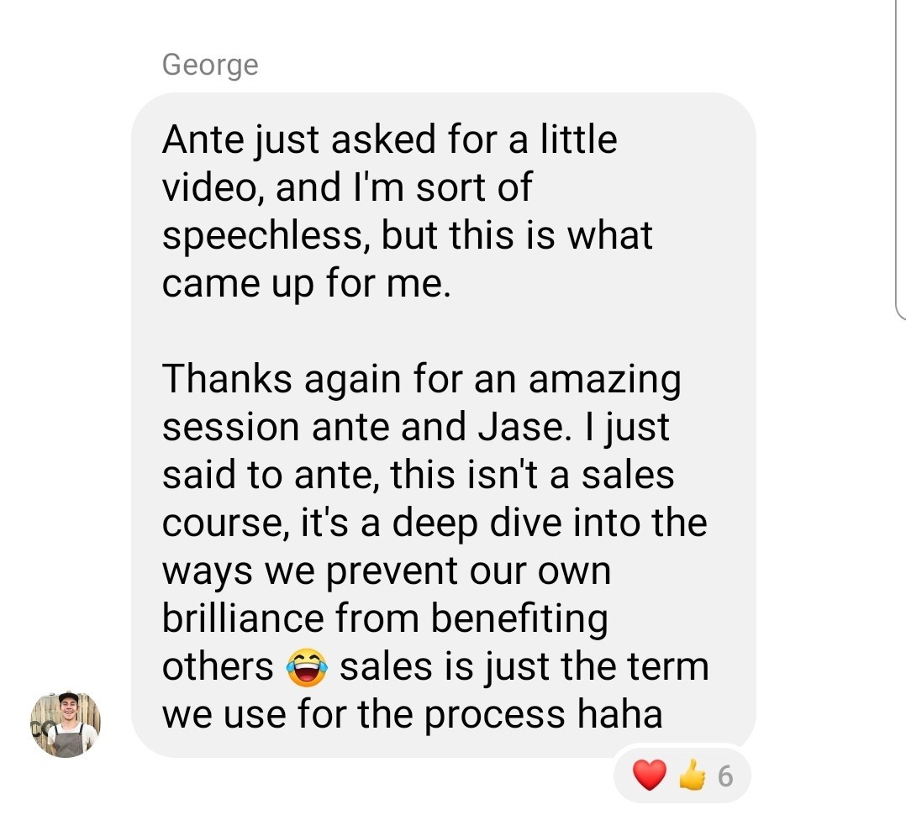Image resolution: width=906 pixels, height=831 pixels.
Task: Click the blank gap between the two paragraphs
Action: point(443,332)
